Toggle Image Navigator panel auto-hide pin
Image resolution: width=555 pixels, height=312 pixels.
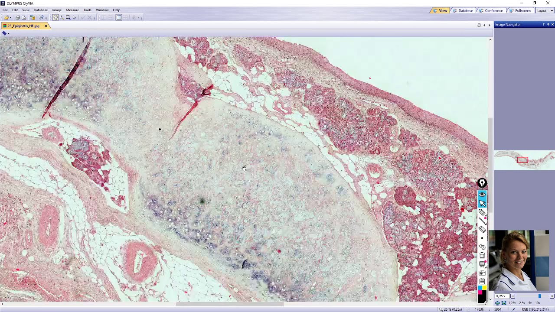tap(548, 25)
